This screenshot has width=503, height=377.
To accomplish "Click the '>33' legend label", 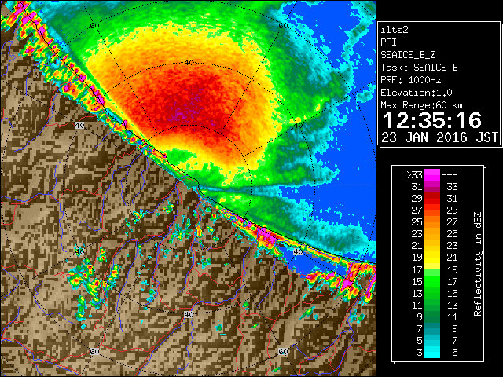I will coord(414,175).
